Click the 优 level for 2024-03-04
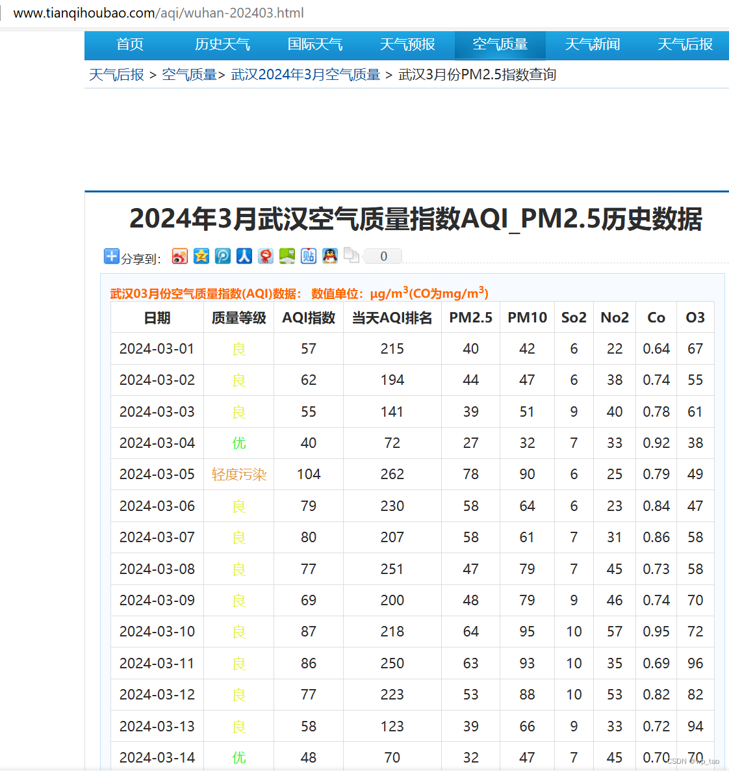 [x=239, y=443]
